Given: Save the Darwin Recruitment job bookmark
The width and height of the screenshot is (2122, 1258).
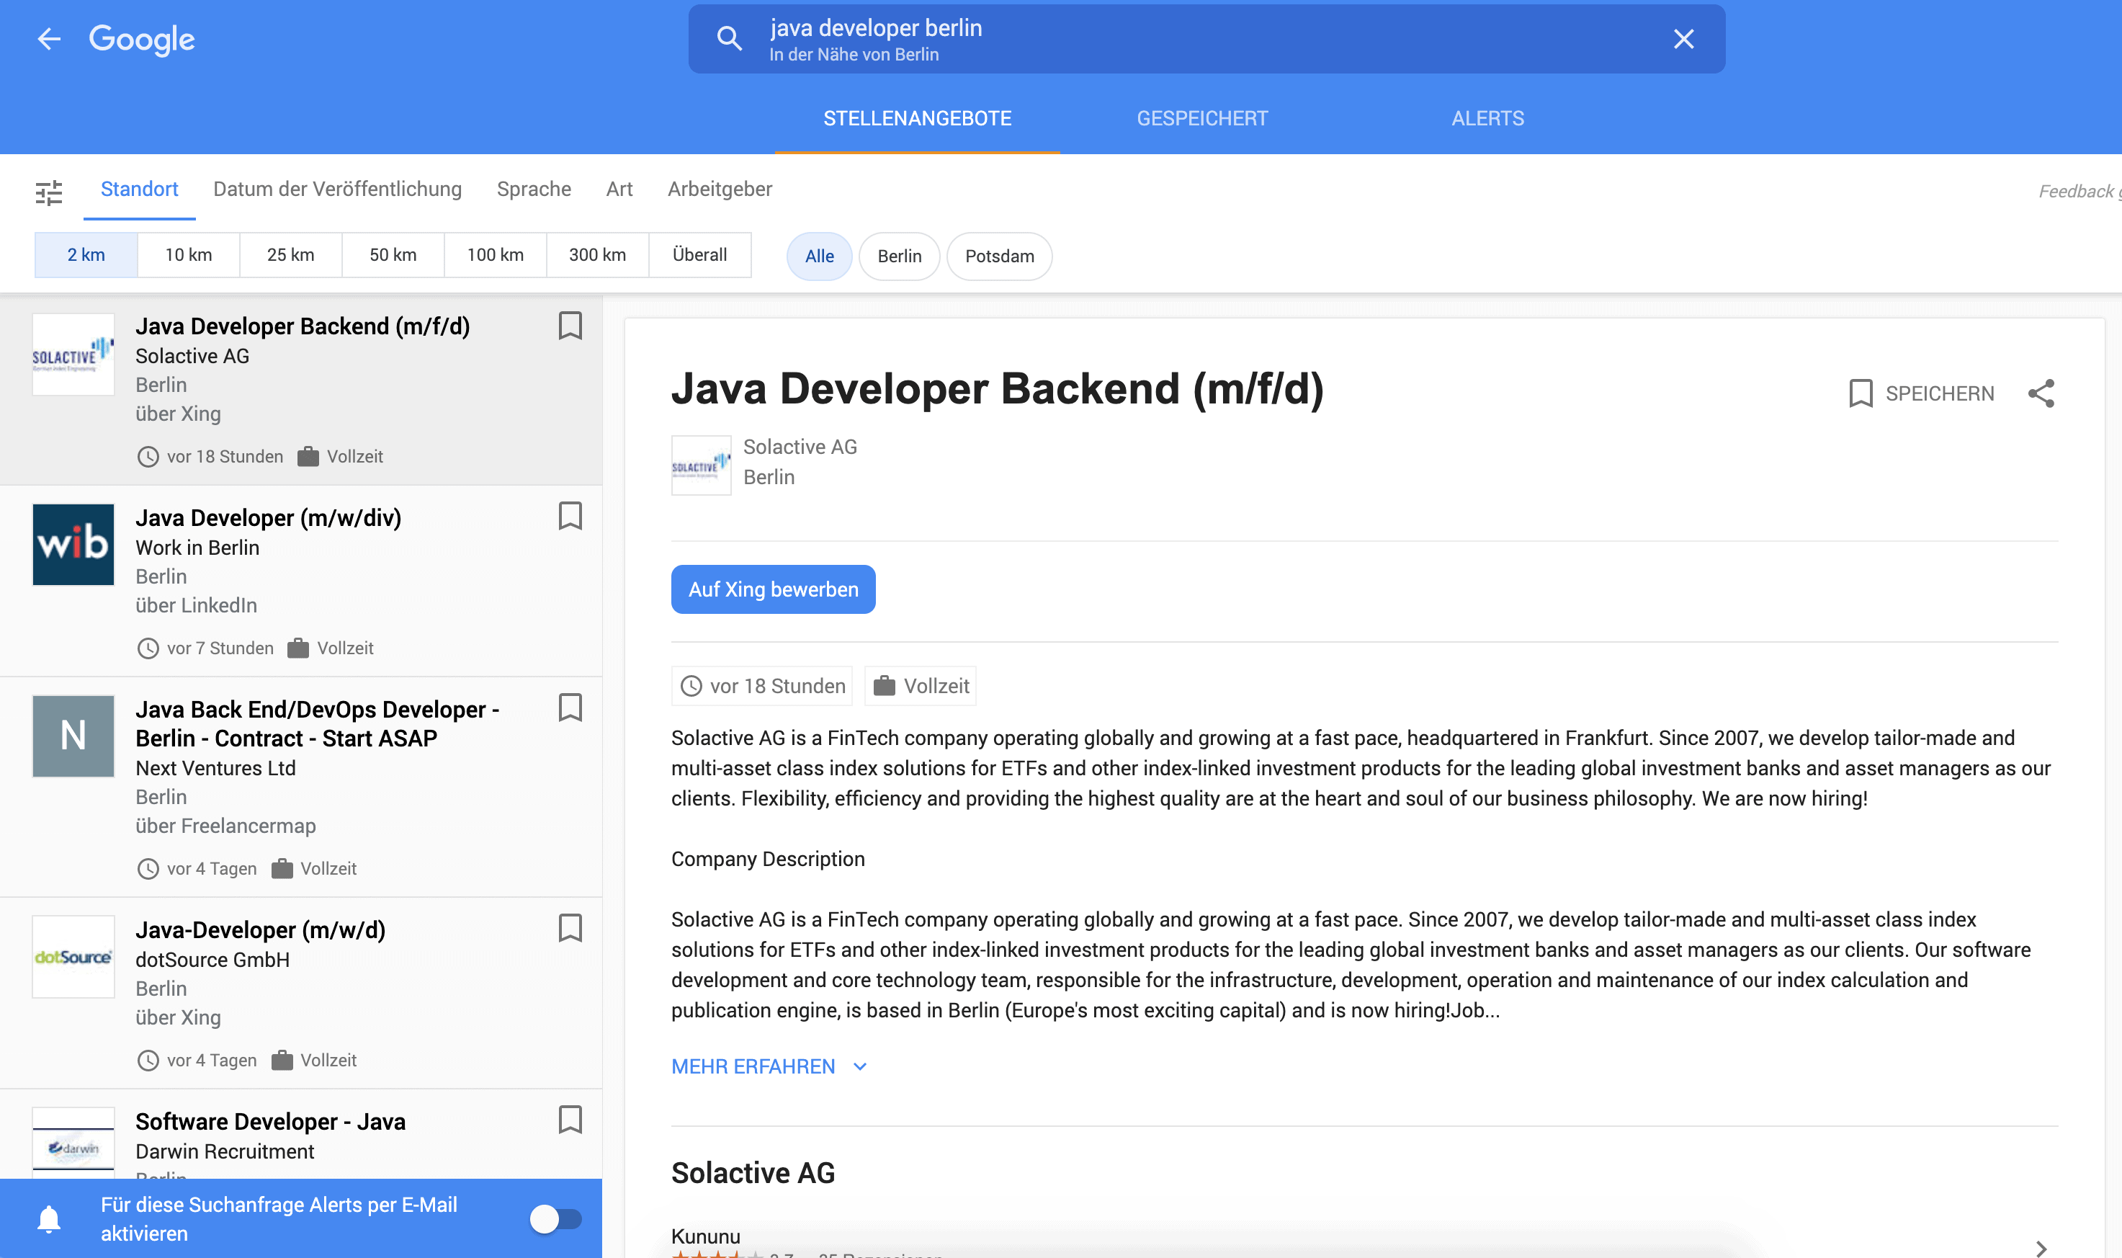Looking at the screenshot, I should point(570,1120).
